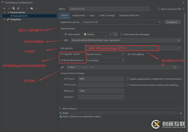188x132 pixels.
Task: Select the Tomcat 8.5.54 configuration
Action: (20, 16)
